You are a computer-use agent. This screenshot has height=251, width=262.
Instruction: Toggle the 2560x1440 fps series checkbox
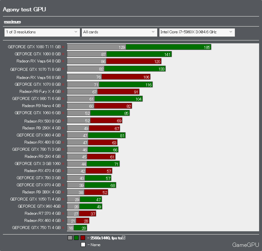click(124, 238)
